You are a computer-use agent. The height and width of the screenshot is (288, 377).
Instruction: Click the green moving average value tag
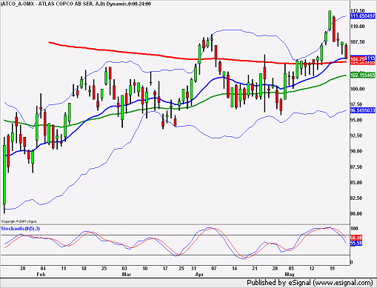point(363,75)
